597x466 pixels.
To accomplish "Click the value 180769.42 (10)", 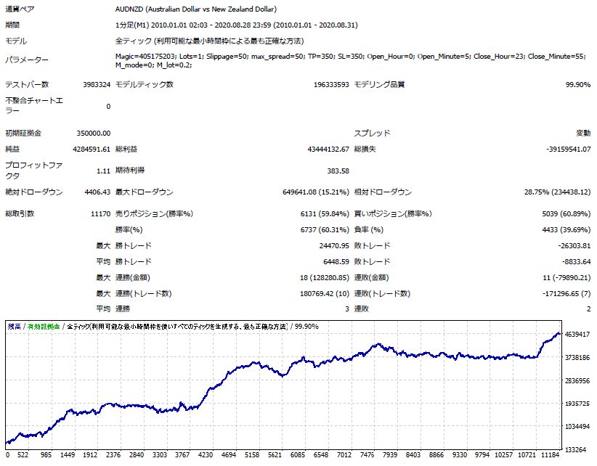I will [325, 294].
